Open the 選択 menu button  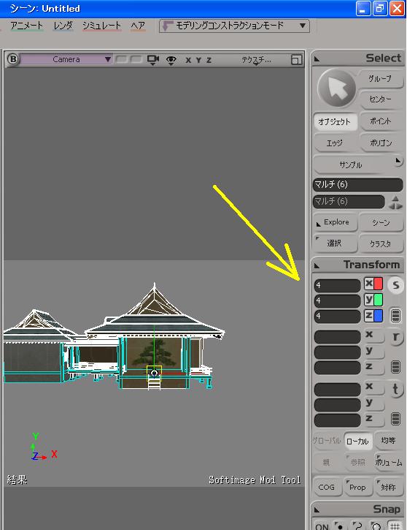coord(335,243)
